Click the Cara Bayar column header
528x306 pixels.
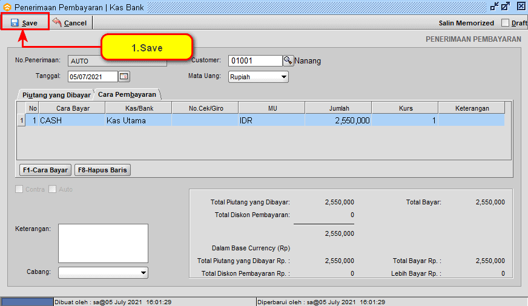coord(73,108)
